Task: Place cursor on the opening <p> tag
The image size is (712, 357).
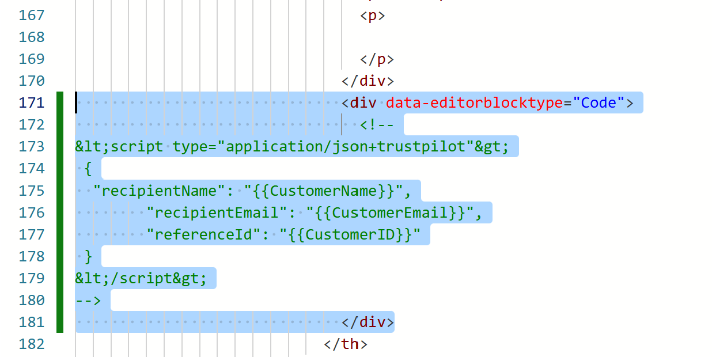Action: point(372,16)
